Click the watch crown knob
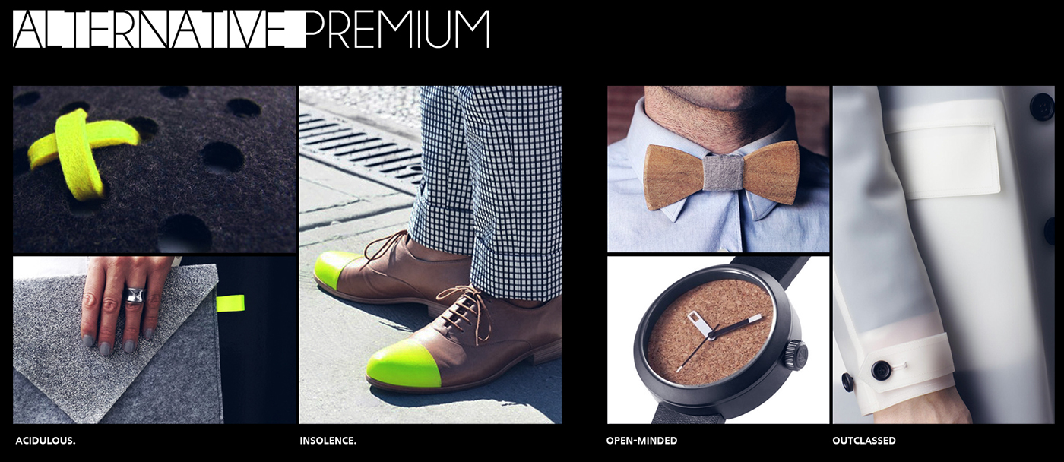1064x462 pixels. [796, 355]
